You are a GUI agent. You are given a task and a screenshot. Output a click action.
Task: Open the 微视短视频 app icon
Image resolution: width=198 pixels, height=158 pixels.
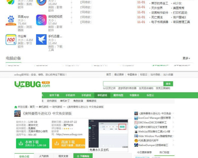pyautogui.click(x=41, y=20)
